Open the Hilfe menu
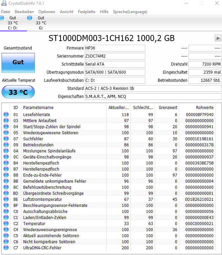This screenshot has height=255, width=222. pos(104,12)
